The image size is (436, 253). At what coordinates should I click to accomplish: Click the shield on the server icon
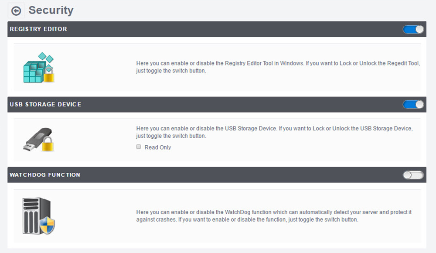48,226
